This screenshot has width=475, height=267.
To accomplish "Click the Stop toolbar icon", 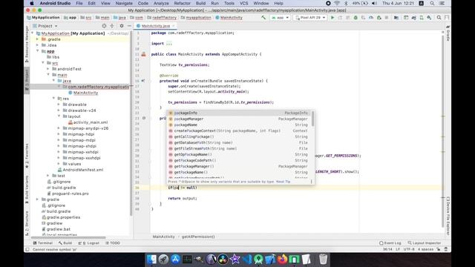I will 387,18.
